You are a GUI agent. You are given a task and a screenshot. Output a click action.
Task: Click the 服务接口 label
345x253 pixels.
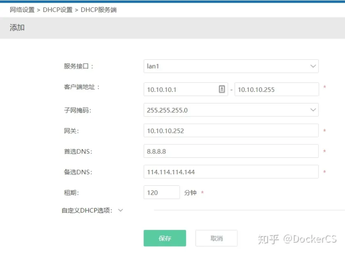tap(79, 66)
